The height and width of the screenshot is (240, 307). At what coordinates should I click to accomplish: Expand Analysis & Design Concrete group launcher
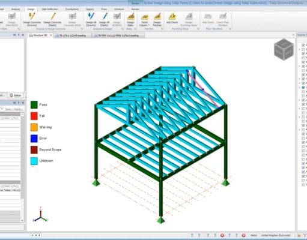82,29
